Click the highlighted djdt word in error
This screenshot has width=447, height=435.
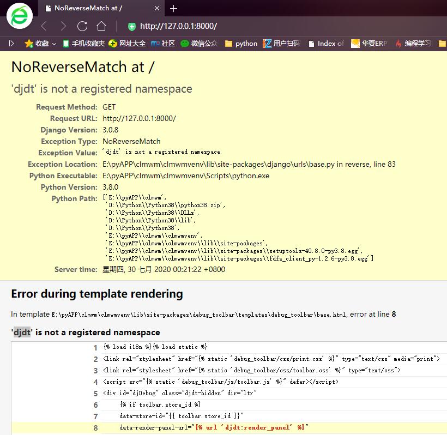[22, 333]
